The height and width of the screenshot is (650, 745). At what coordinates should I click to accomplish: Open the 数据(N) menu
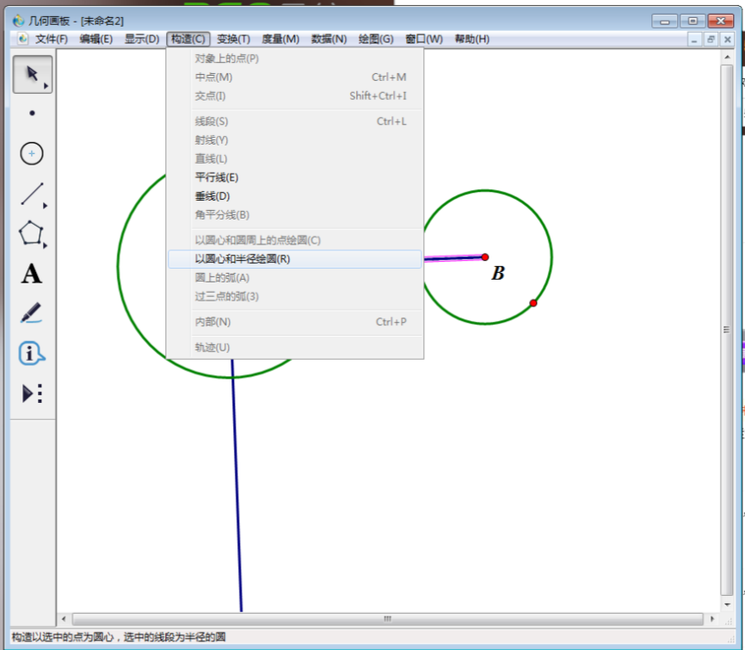point(329,39)
